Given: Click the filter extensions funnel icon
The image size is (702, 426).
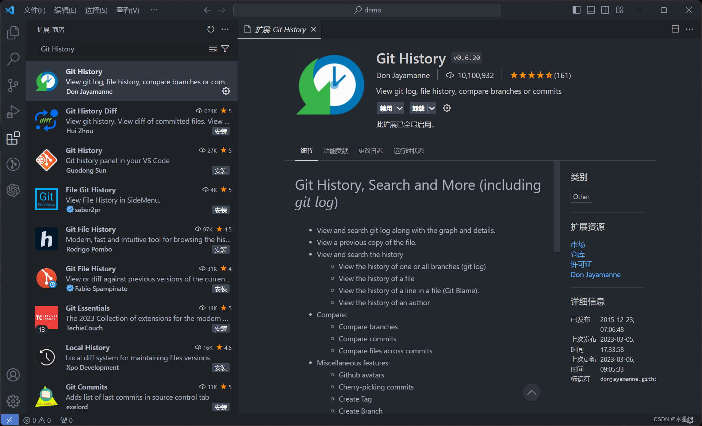Looking at the screenshot, I should click(x=225, y=49).
